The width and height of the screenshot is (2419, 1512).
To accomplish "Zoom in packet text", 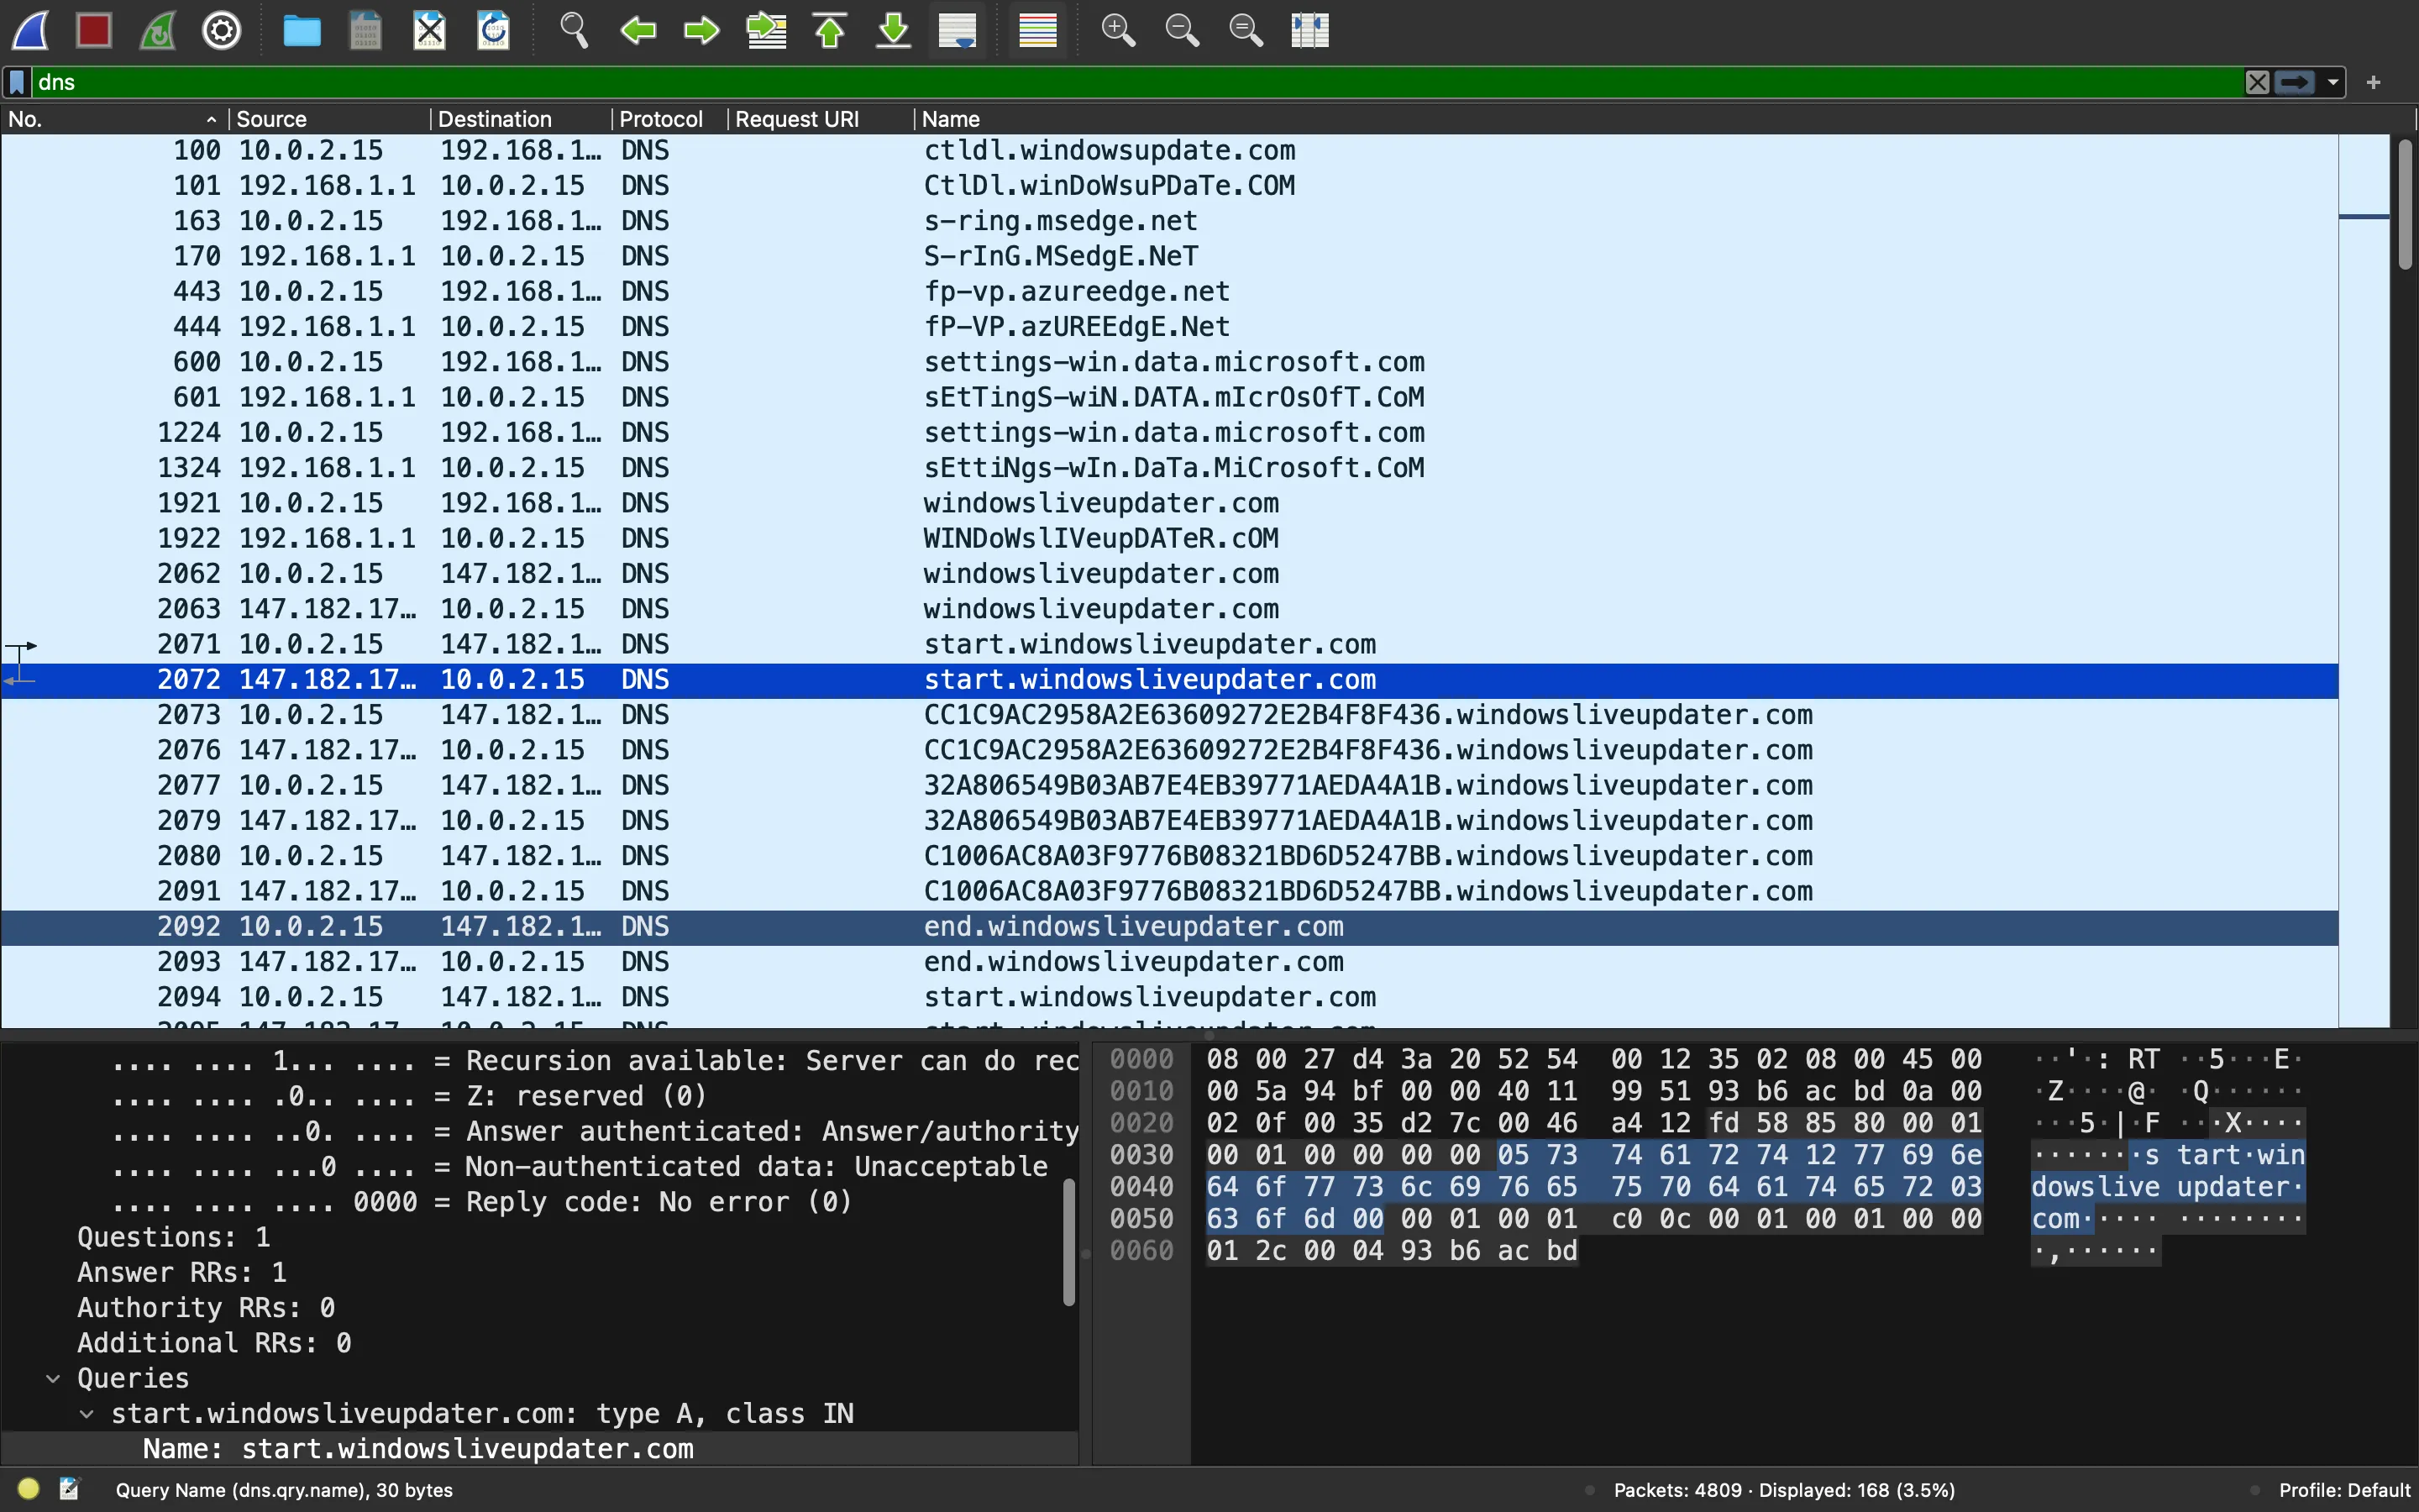I will tap(1118, 31).
